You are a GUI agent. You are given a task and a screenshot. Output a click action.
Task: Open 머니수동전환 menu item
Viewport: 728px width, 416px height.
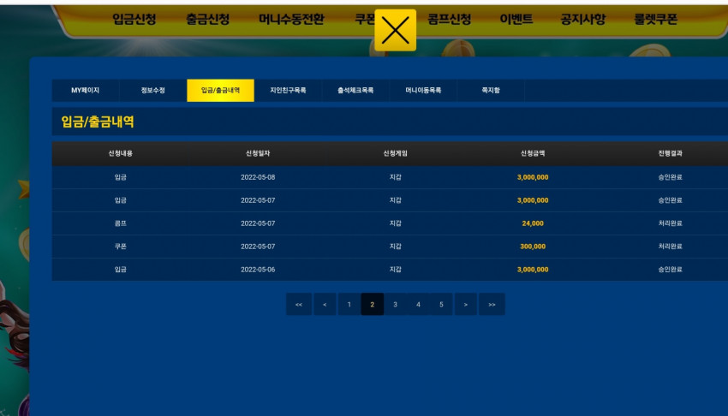tap(291, 19)
